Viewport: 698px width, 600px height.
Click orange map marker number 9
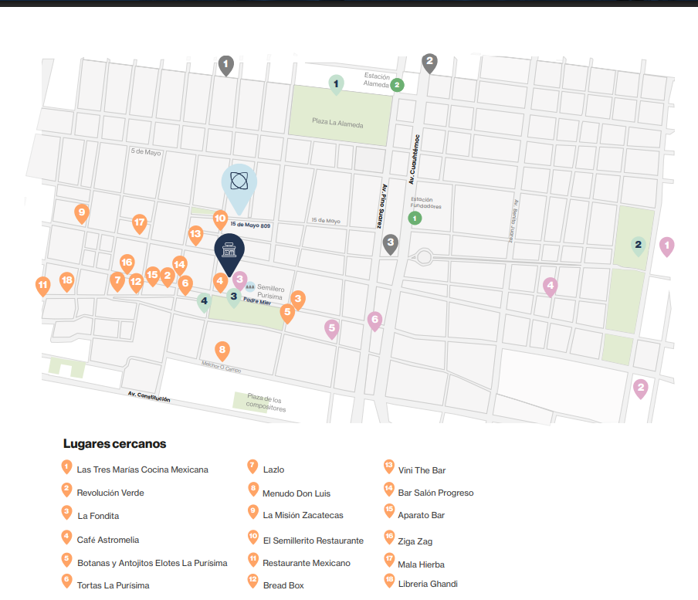(82, 214)
